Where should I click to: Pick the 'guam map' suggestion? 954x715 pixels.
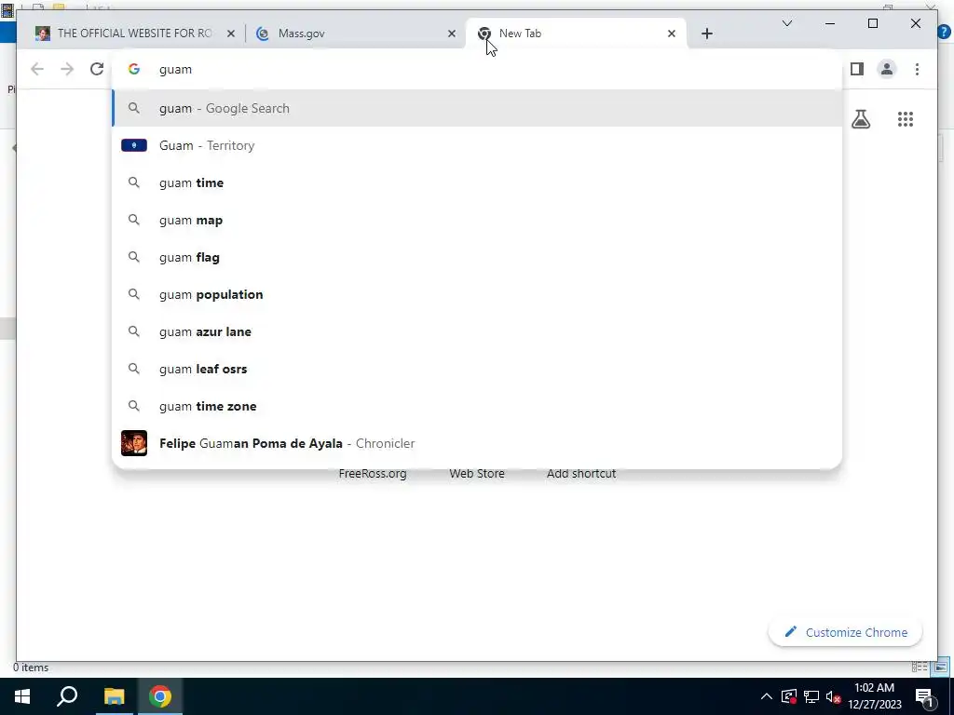[478, 220]
